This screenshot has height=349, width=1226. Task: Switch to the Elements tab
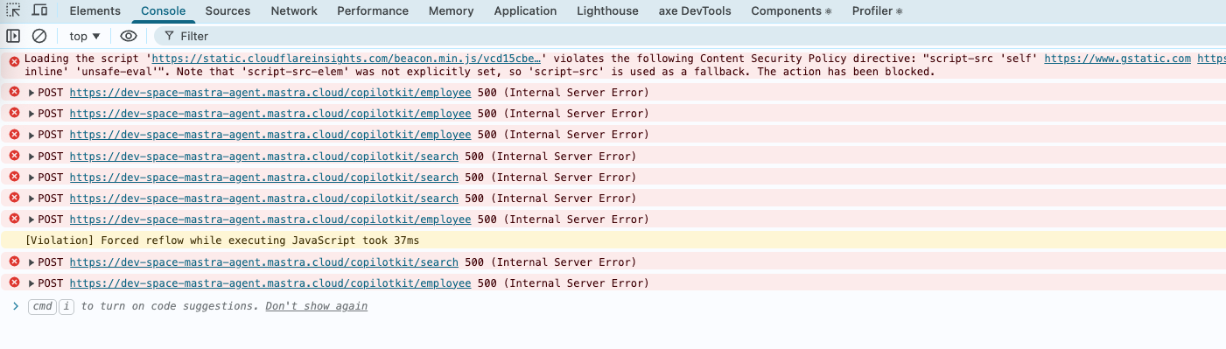[x=95, y=11]
